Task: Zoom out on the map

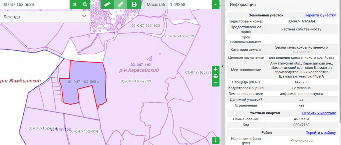Action: tap(215, 83)
